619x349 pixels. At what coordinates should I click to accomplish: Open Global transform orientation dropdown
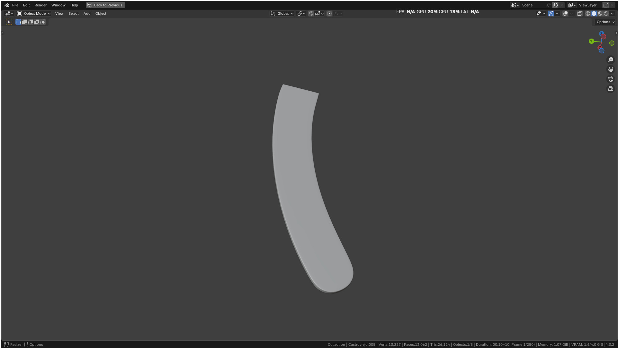[282, 13]
